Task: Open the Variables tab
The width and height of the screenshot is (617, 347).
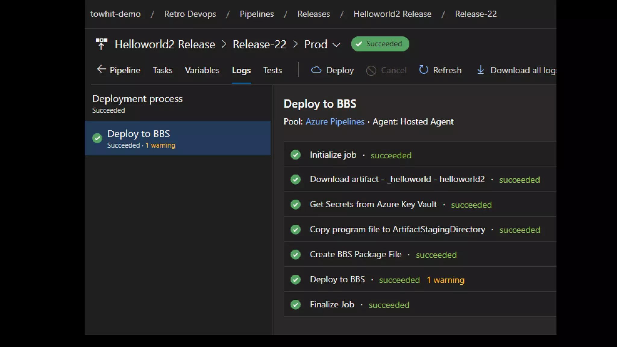Action: point(202,70)
